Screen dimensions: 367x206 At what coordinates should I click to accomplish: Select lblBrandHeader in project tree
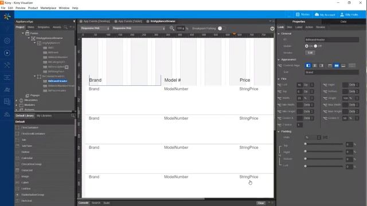(57, 81)
